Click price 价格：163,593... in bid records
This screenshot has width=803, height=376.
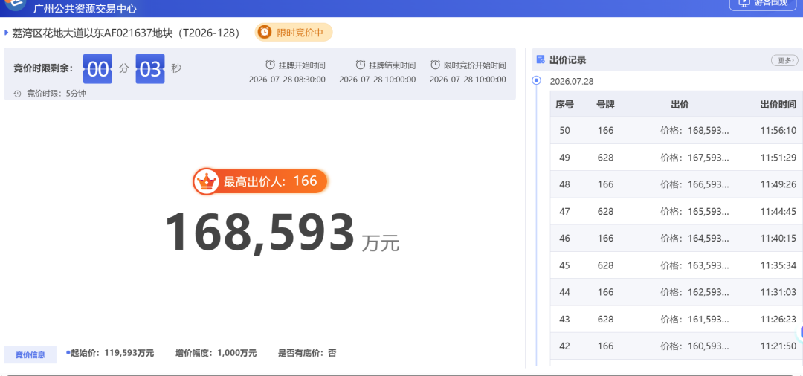(694, 265)
